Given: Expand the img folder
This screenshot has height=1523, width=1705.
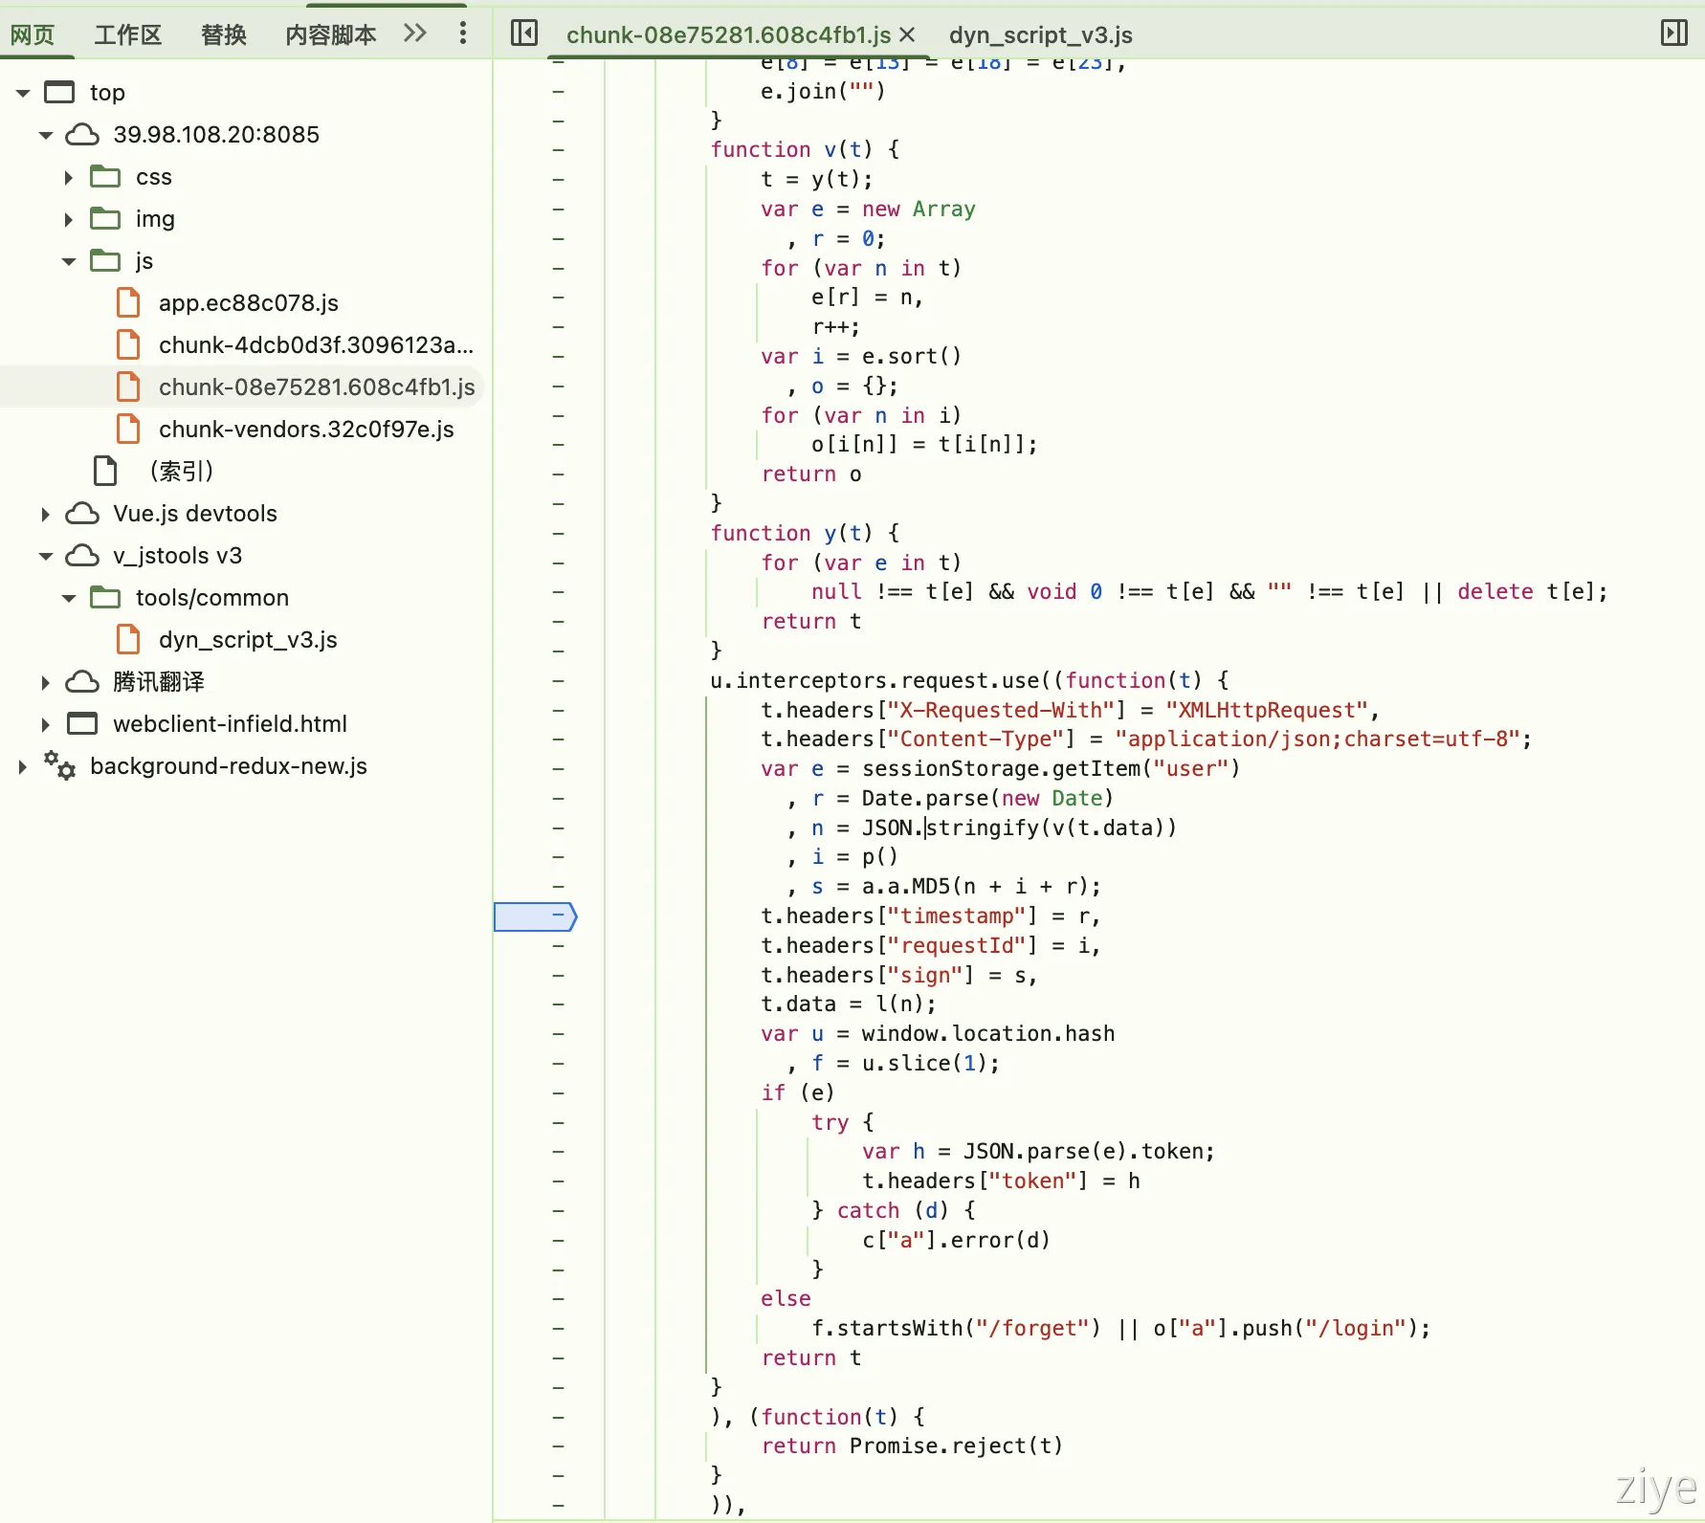Looking at the screenshot, I should point(68,219).
